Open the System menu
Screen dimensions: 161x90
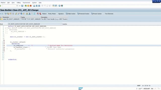coord(34,2)
